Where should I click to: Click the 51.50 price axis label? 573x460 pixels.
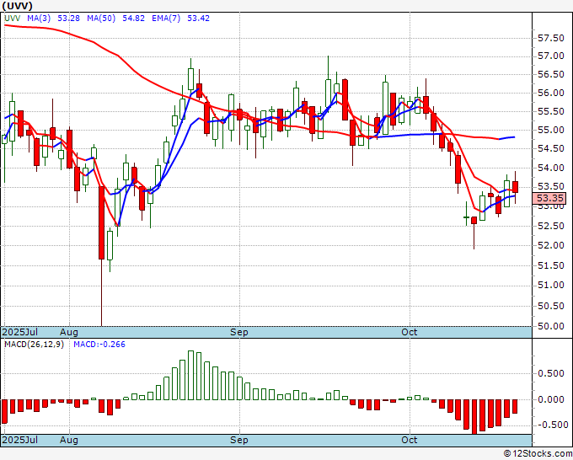click(x=551, y=265)
